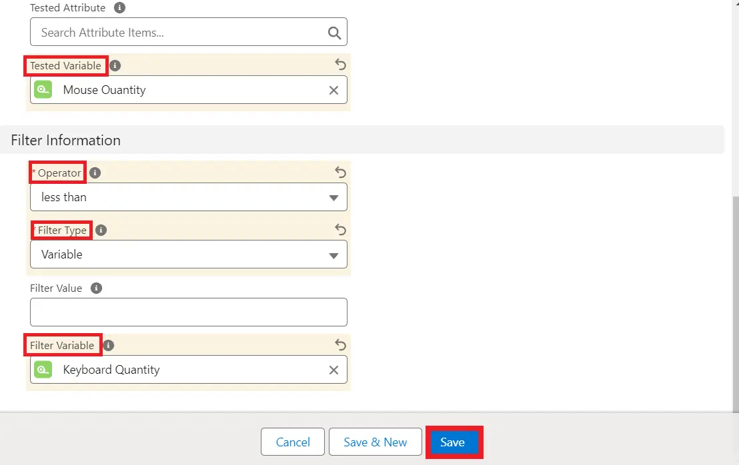Click the info icon next to Filter Type
The height and width of the screenshot is (465, 739).
pyautogui.click(x=101, y=230)
